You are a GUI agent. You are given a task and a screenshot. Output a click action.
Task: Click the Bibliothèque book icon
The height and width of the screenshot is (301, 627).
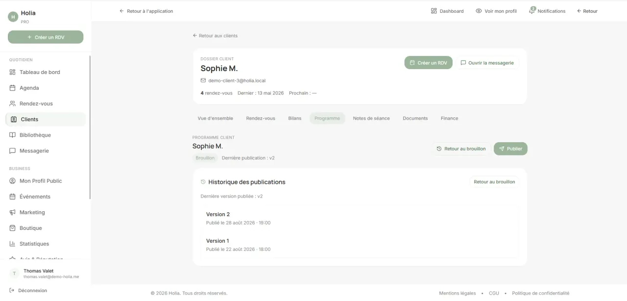click(13, 135)
